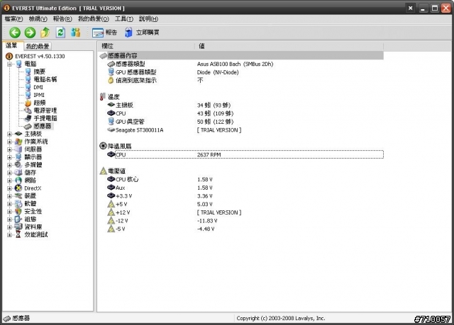Image resolution: width=454 pixels, height=325 pixels.
Task: Click the GPU 真空管 temperature icon
Action: pos(111,122)
